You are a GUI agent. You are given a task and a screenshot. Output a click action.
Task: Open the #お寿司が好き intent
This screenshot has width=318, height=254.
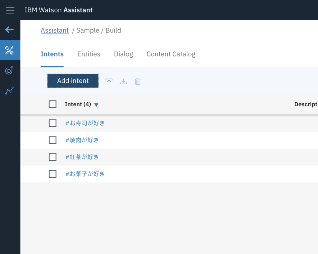(85, 123)
